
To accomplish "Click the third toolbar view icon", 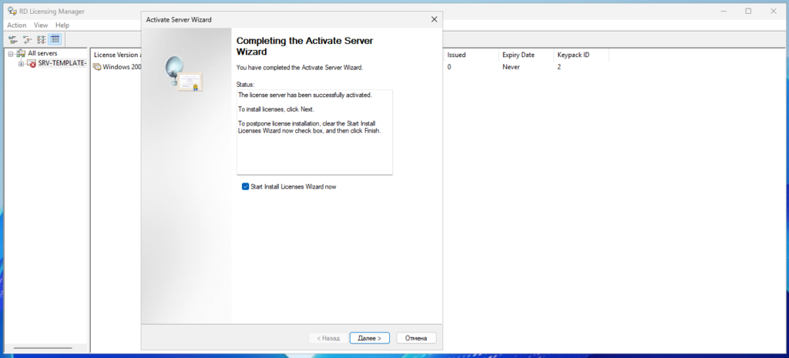I will click(x=41, y=39).
